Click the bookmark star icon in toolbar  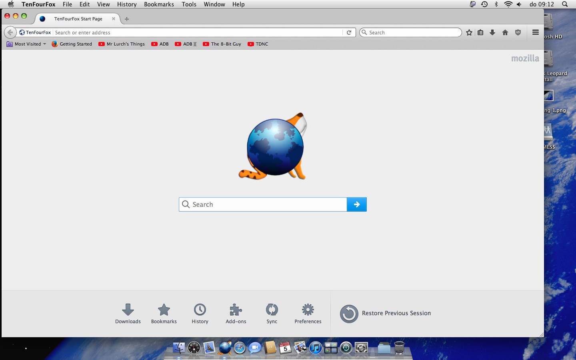tap(469, 32)
